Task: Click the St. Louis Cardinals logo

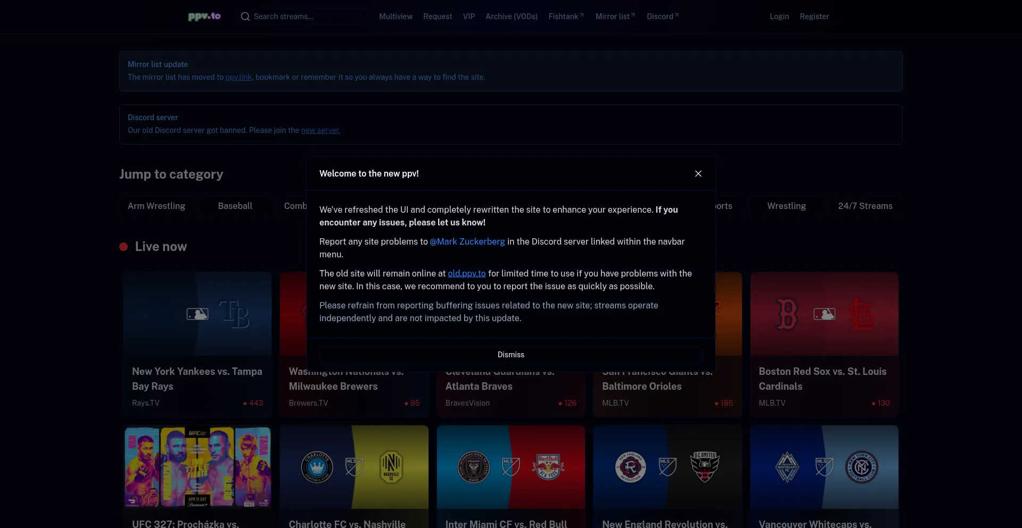Action: click(x=861, y=314)
